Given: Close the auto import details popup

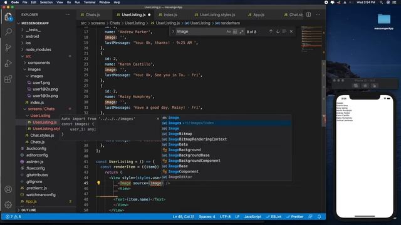Looking at the screenshot, I should 158,119.
